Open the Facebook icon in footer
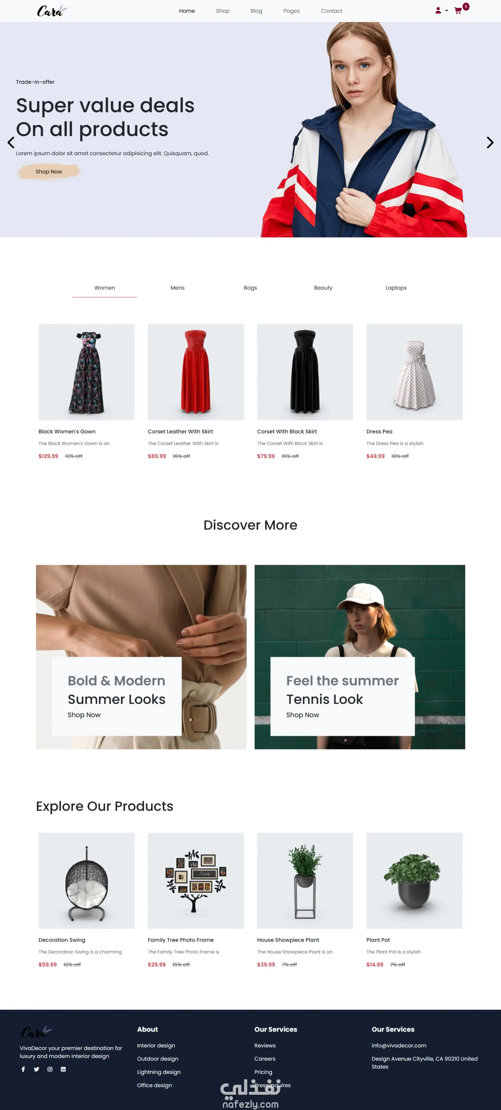This screenshot has width=501, height=1110. [x=23, y=1069]
